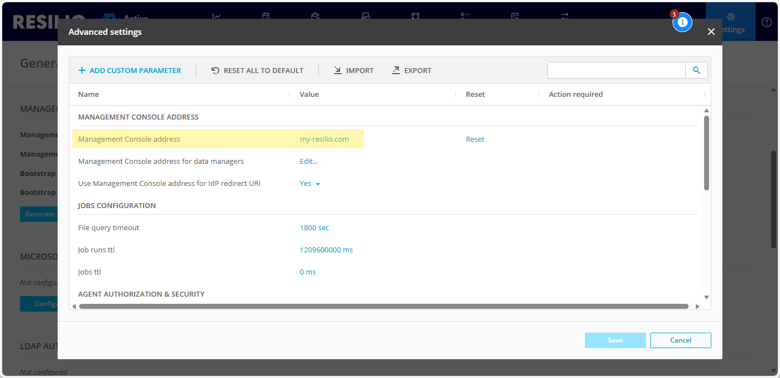The width and height of the screenshot is (780, 378).
Task: Change the Job runs ttl value
Action: pos(326,250)
